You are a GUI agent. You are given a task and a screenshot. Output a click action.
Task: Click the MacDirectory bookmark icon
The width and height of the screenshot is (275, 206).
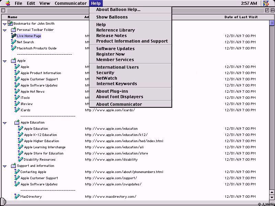pos(17,197)
